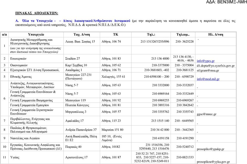Screen dimensions: 247x164
Task: Click the Μητροπόλεως 3 address
Action: (x=76, y=112)
